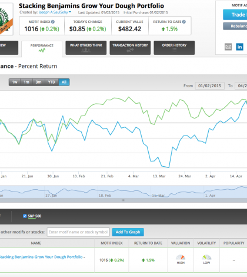The width and height of the screenshot is (247, 277).
Task: Click the Motif Index help question icon
Action: [x=53, y=22]
